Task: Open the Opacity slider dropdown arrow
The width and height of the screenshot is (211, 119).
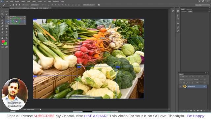Action: point(204,80)
